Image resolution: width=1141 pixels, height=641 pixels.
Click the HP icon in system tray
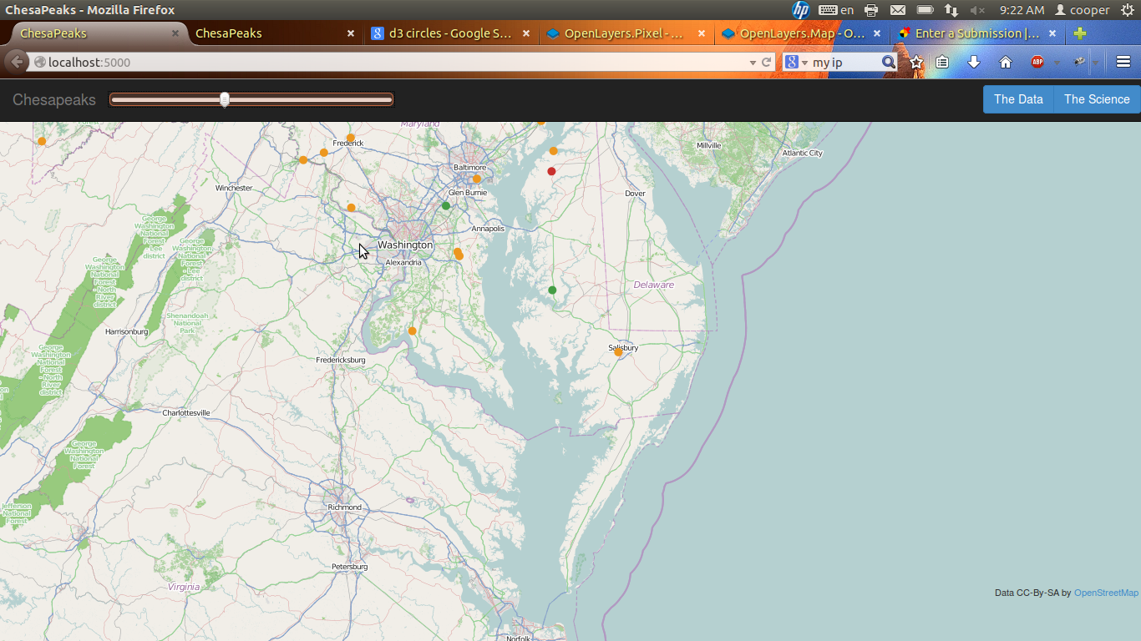click(x=800, y=10)
